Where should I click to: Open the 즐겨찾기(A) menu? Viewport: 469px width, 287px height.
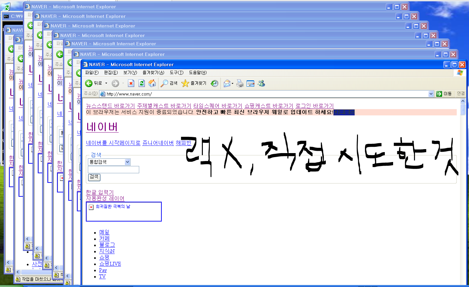tap(153, 73)
